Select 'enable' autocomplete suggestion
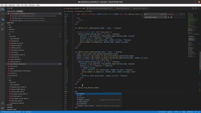This screenshot has width=201, height=113. [x=99, y=94]
